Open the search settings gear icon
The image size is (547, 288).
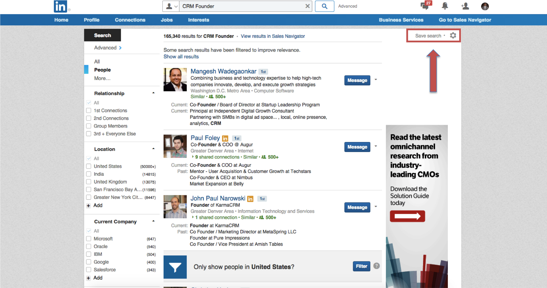click(x=453, y=36)
